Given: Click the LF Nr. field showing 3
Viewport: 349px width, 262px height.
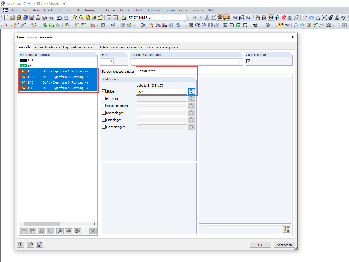Looking at the screenshot, I should pos(107,61).
